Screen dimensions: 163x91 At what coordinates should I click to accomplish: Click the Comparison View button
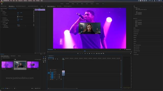click(x=103, y=53)
